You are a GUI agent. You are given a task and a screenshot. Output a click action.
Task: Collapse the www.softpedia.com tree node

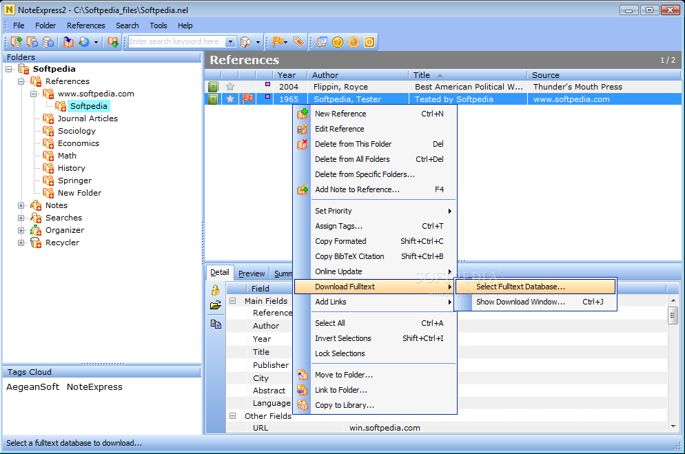pyautogui.click(x=33, y=94)
